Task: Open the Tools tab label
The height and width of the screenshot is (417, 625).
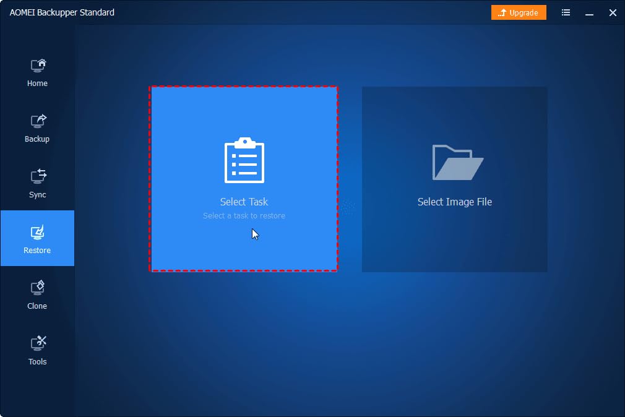Action: [37, 362]
